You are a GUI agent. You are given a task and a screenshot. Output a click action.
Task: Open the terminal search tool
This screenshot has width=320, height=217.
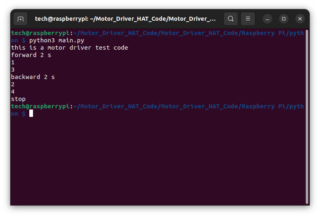[x=230, y=19]
